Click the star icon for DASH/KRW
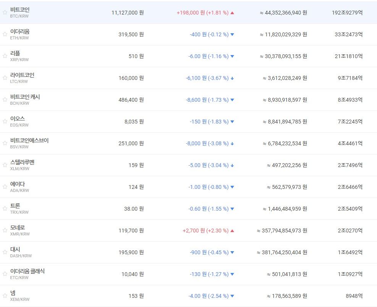The height and width of the screenshot is (307, 377). click(5, 252)
